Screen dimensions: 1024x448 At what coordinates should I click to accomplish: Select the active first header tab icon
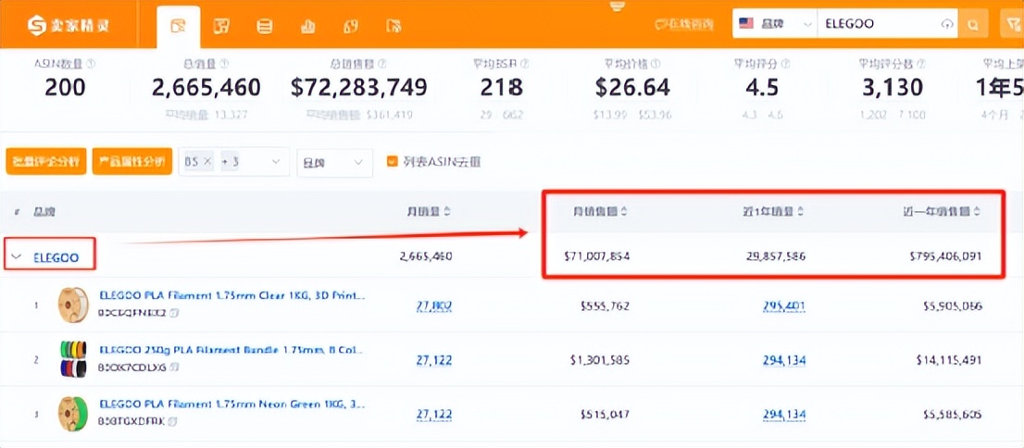coord(178,26)
